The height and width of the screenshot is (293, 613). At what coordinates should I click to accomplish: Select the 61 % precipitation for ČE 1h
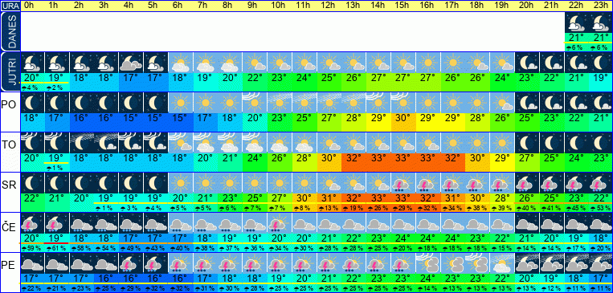click(x=56, y=248)
